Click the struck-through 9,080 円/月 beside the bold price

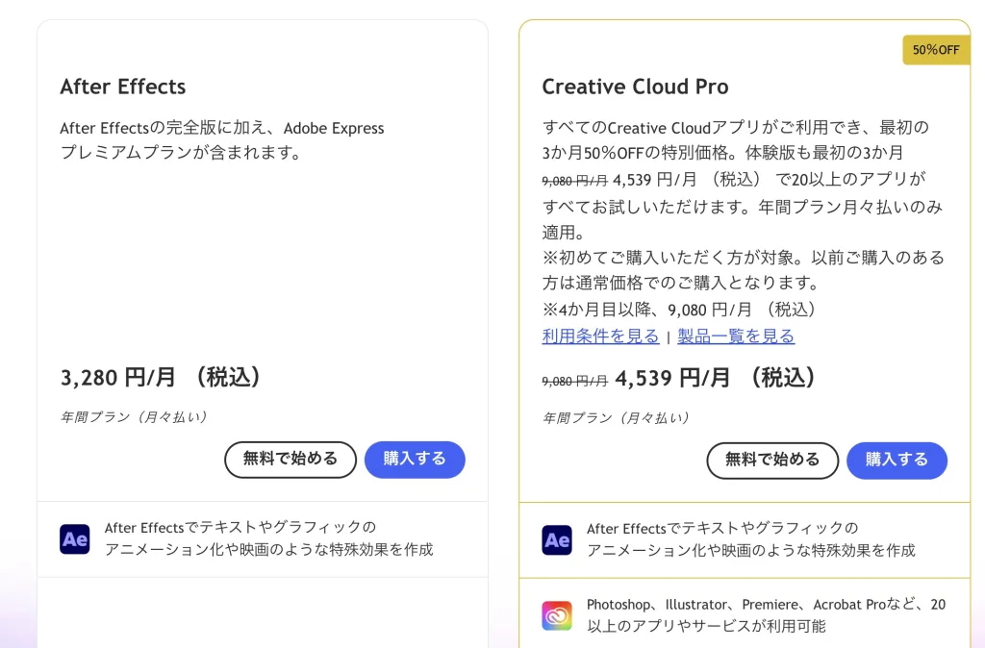click(575, 381)
